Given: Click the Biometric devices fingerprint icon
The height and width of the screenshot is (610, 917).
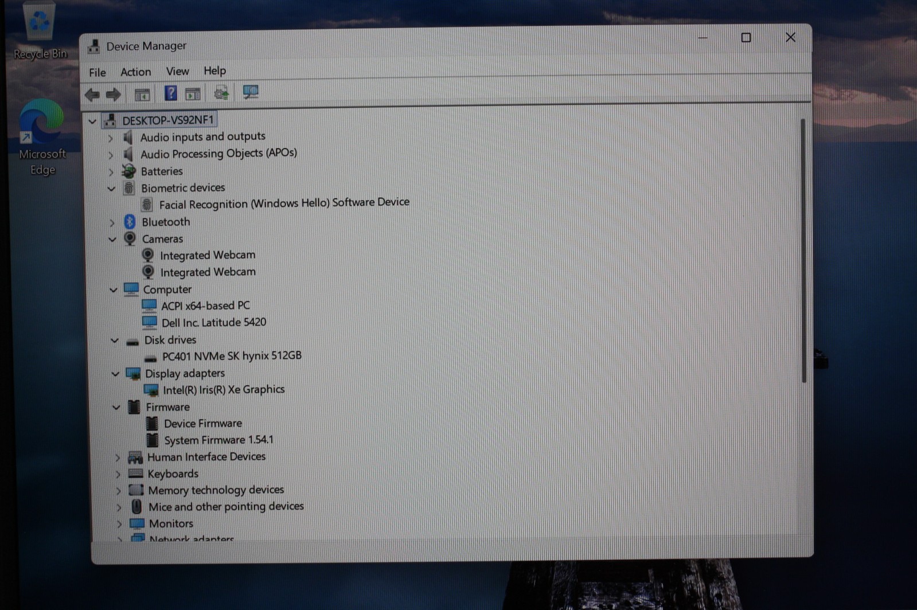Looking at the screenshot, I should (129, 188).
